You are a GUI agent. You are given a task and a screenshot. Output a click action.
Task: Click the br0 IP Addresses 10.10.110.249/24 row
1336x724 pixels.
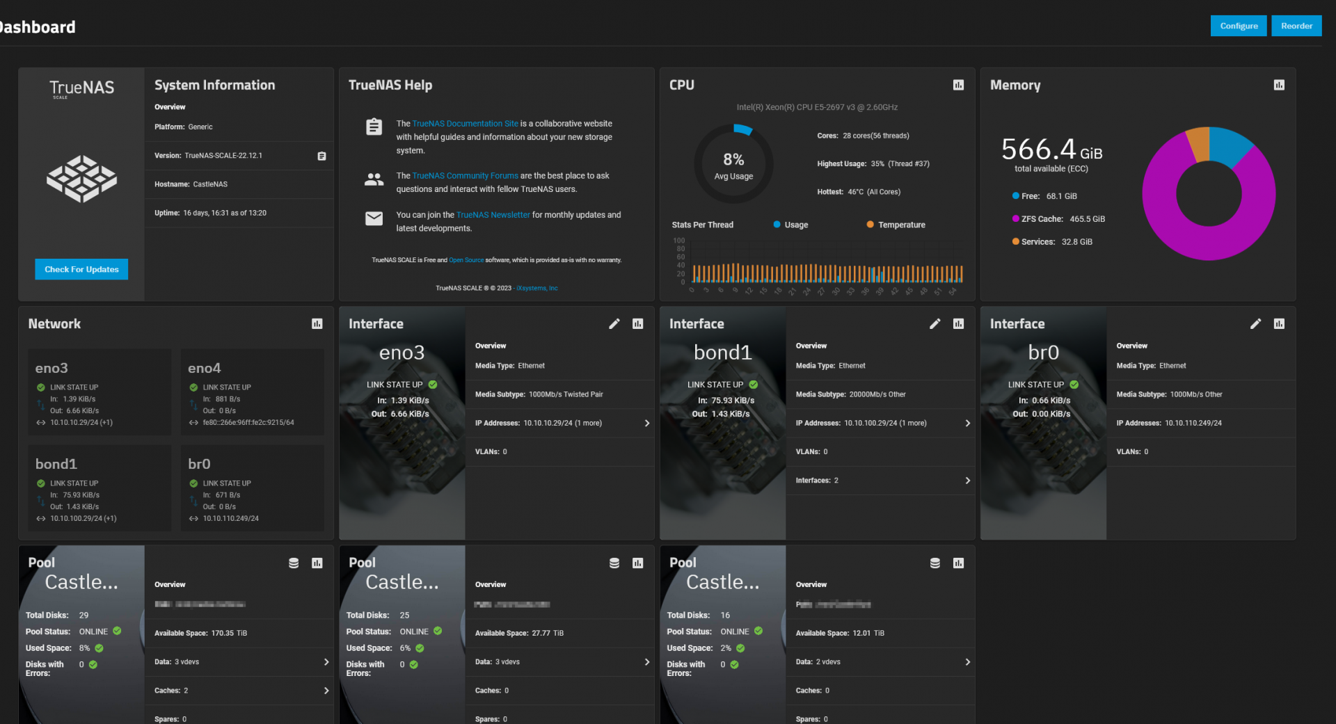coord(1201,423)
